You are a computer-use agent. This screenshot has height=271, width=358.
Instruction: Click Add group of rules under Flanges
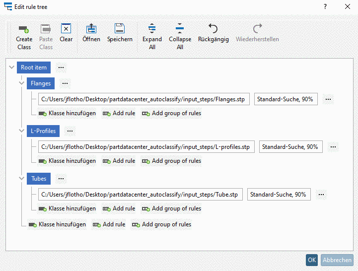pos(171,113)
